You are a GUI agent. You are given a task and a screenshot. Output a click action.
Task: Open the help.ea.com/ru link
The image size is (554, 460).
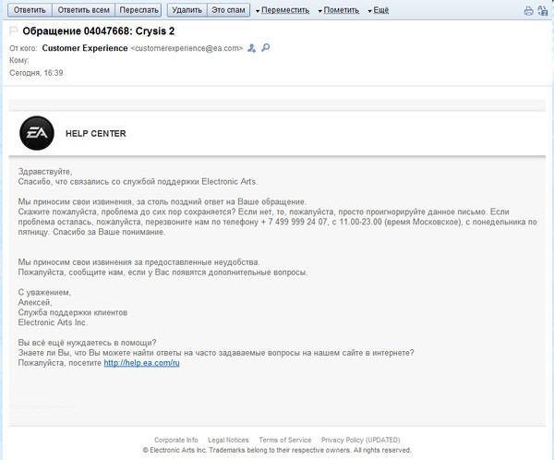(141, 363)
